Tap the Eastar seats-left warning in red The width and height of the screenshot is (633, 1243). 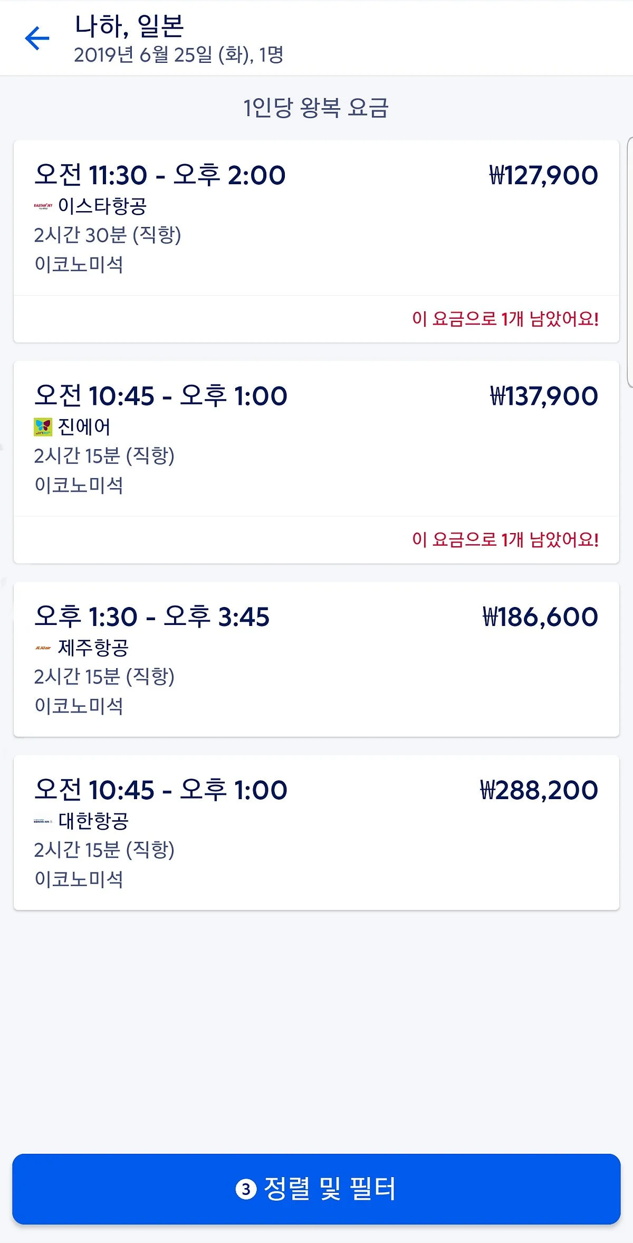505,319
